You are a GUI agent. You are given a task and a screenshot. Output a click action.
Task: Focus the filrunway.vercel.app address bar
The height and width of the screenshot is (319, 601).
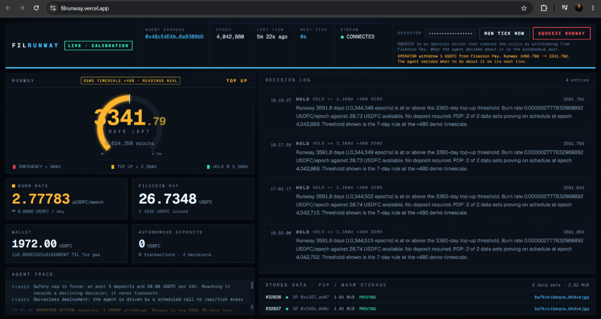(290, 8)
